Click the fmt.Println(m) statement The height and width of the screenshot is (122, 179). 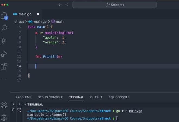(49, 56)
